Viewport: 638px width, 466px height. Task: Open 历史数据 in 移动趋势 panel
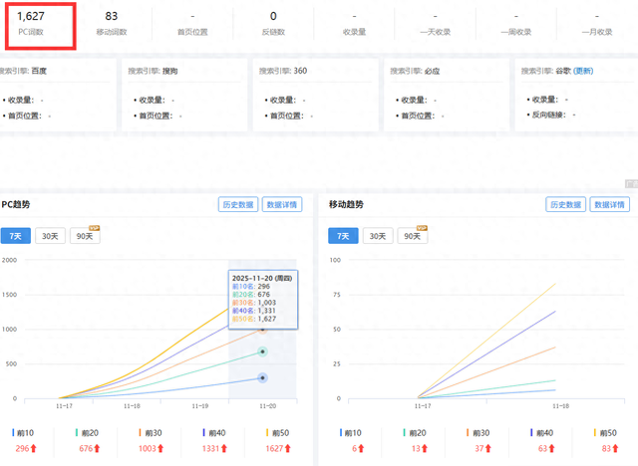(565, 204)
